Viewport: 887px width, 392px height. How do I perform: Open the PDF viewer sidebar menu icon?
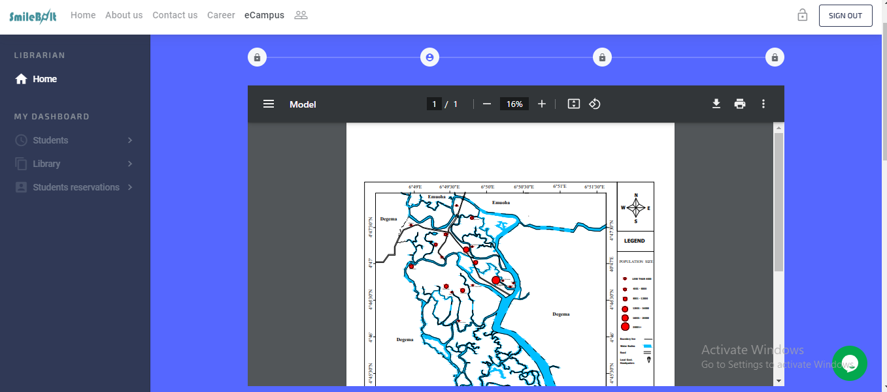(269, 104)
